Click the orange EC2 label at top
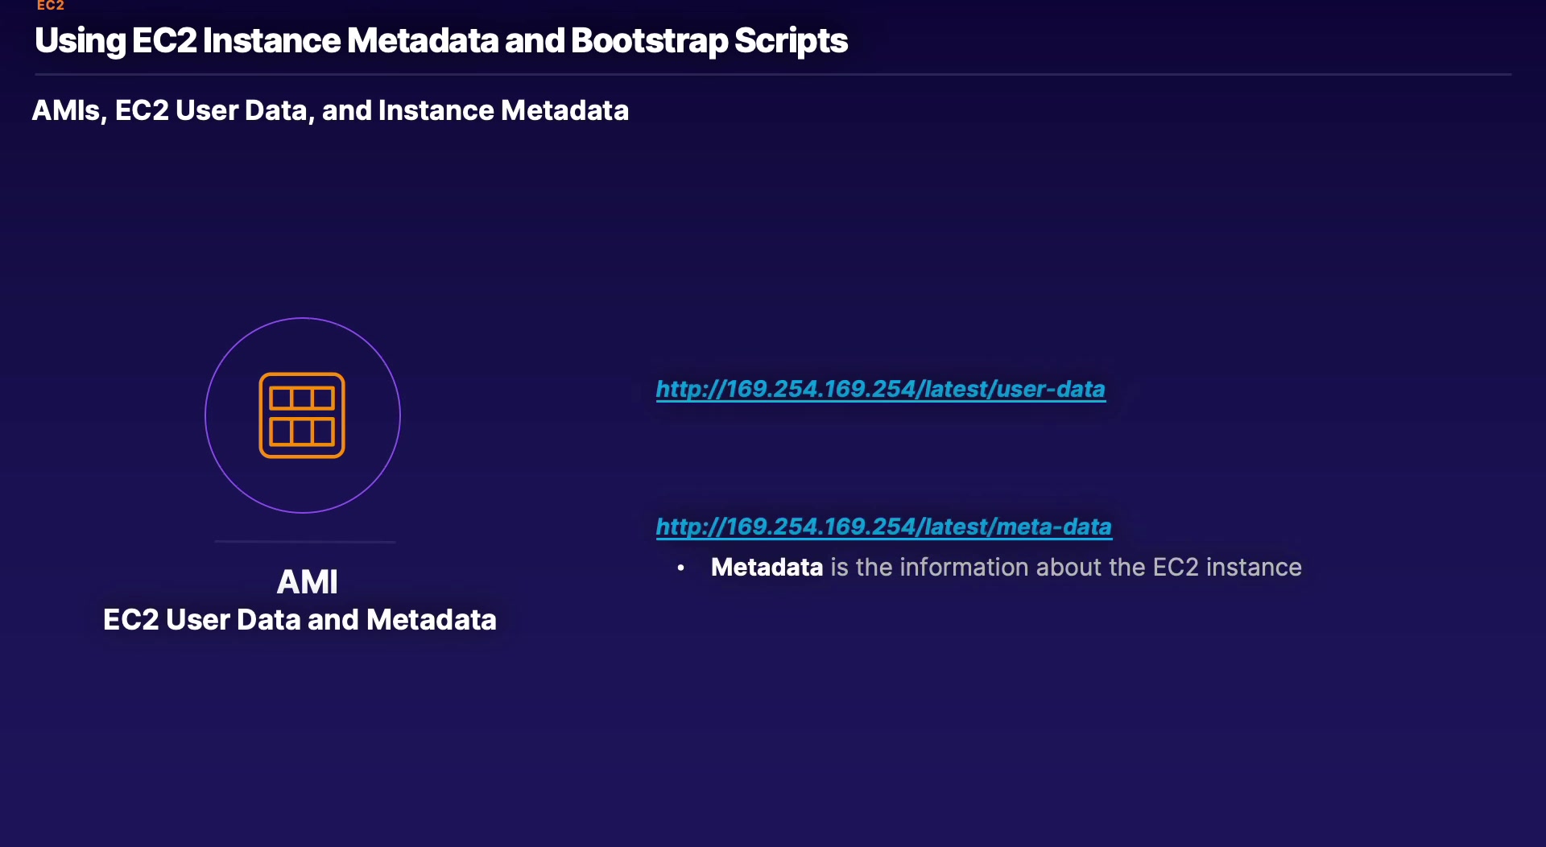 pos(50,6)
